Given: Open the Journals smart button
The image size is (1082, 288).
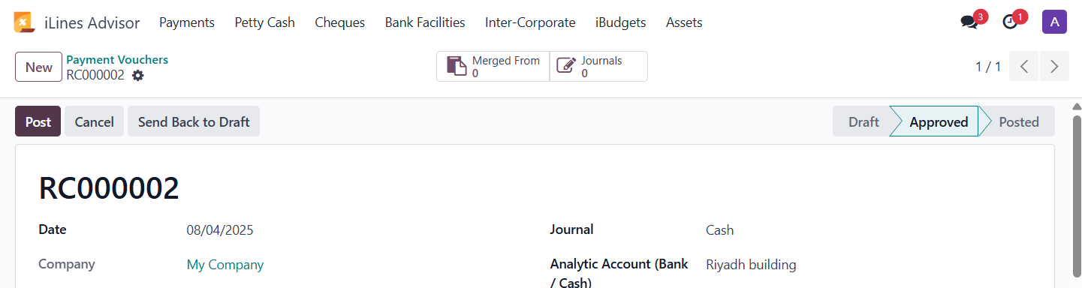Looking at the screenshot, I should [598, 66].
